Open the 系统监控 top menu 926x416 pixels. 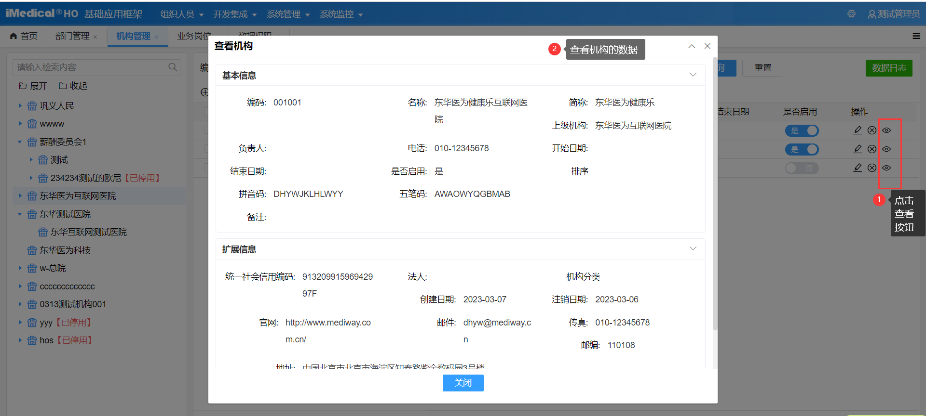(x=341, y=14)
